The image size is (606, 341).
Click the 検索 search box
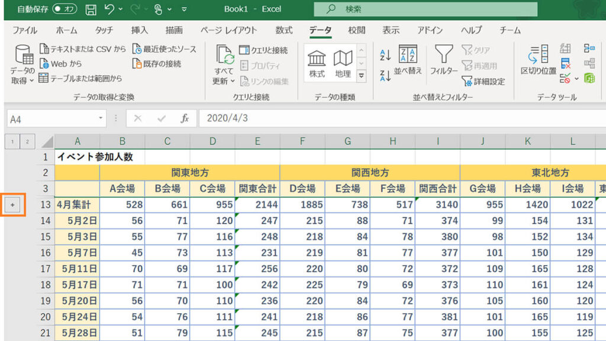(426, 9)
